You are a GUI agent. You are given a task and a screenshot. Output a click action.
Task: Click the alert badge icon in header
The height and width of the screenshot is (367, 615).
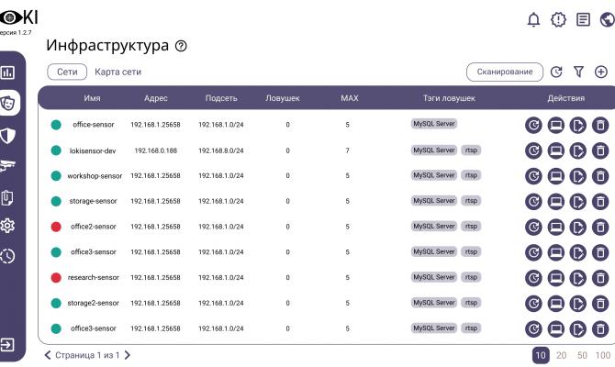pyautogui.click(x=558, y=19)
